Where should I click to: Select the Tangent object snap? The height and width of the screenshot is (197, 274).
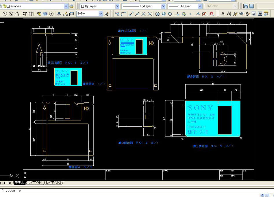click(170, 14)
